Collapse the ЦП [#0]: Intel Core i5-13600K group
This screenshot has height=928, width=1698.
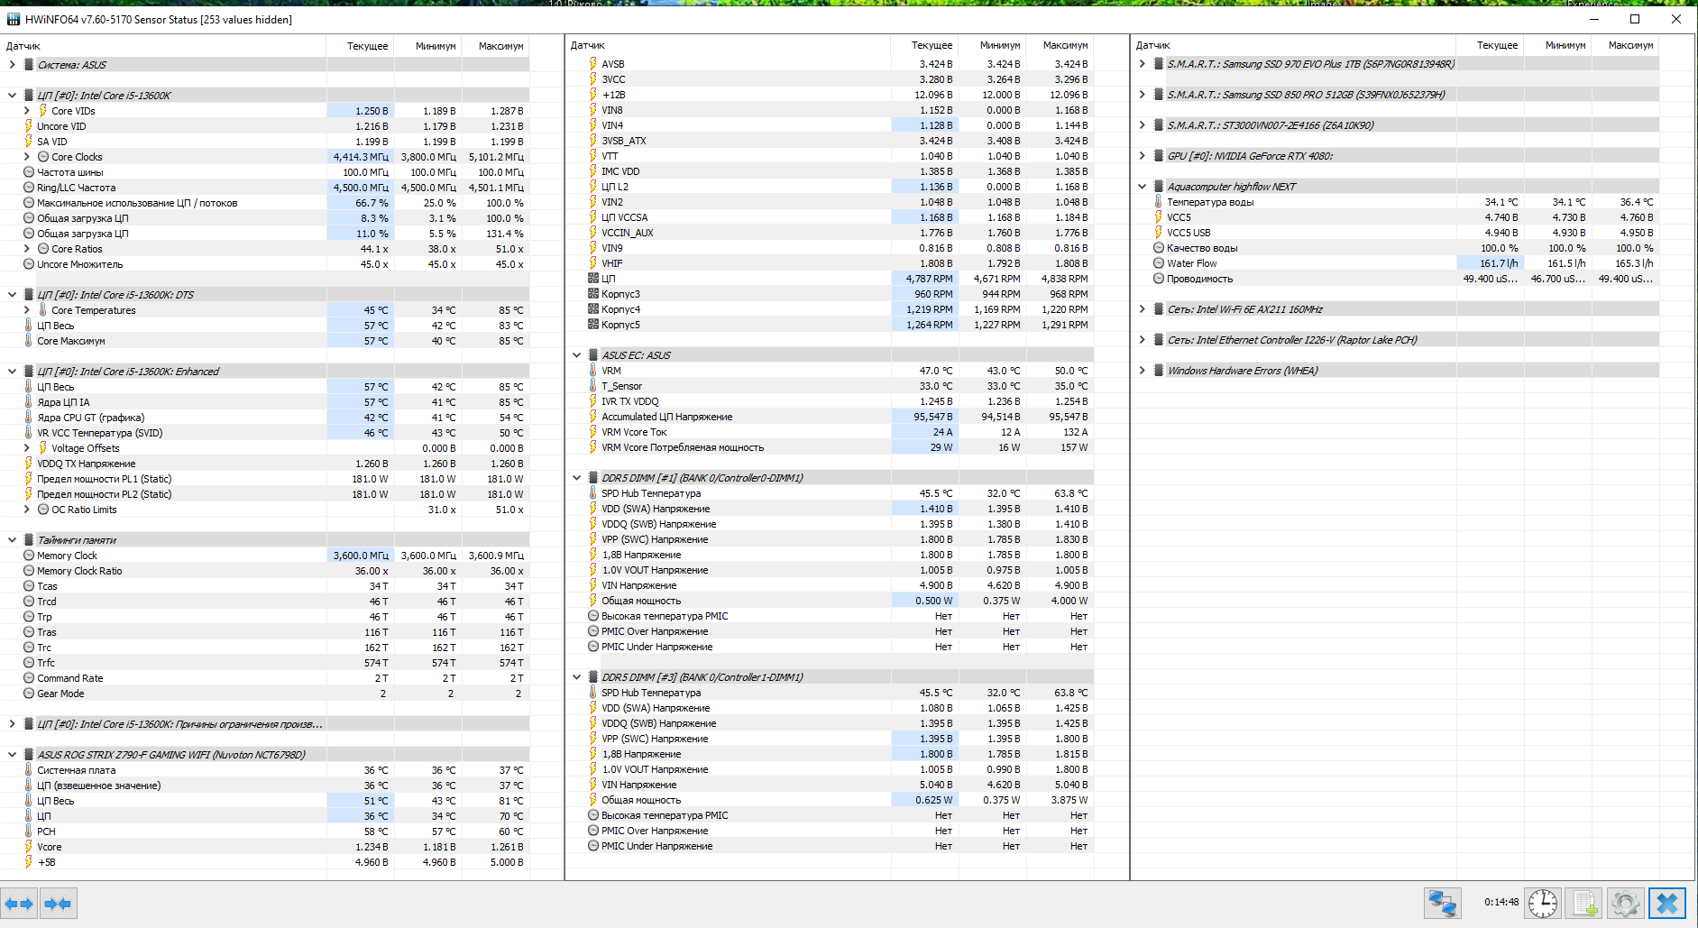pyautogui.click(x=12, y=96)
